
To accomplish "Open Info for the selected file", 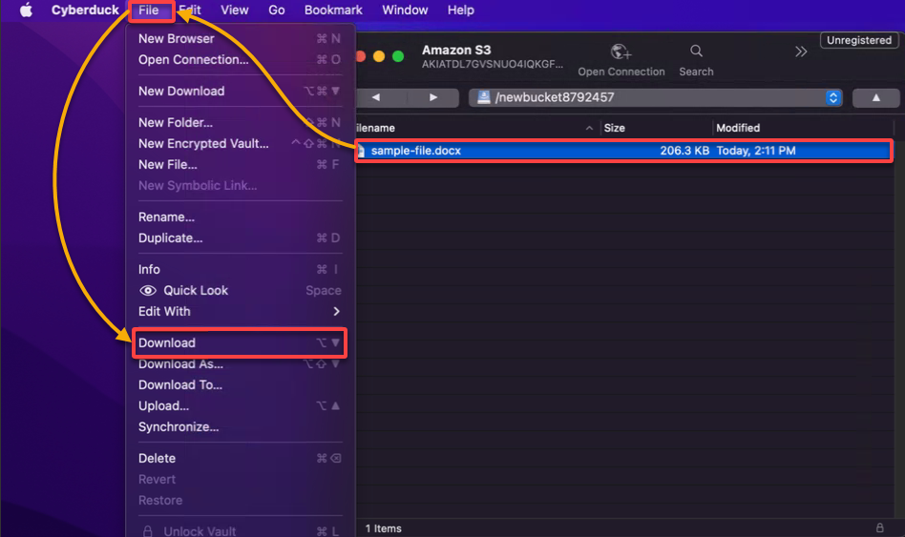I will click(240, 269).
